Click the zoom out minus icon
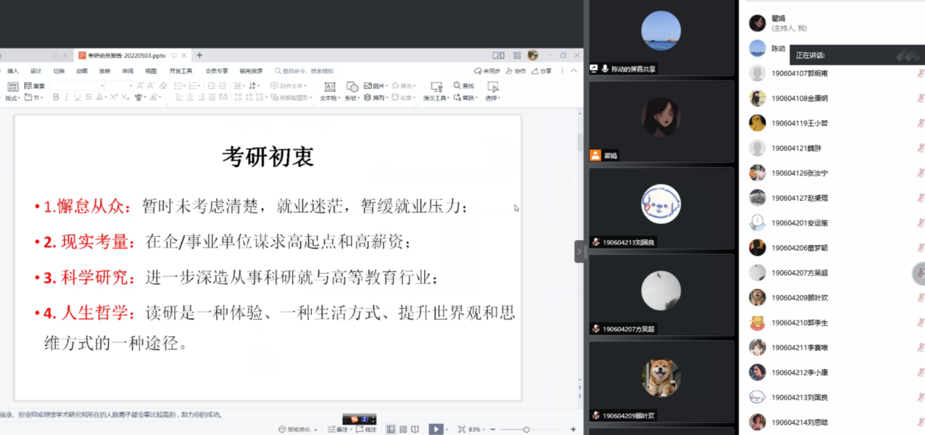The image size is (925, 435). pyautogui.click(x=493, y=429)
